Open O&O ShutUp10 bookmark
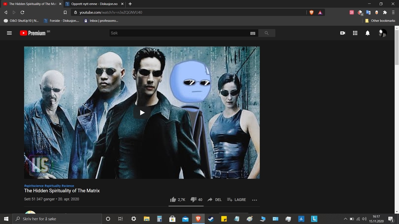This screenshot has width=399, height=224. point(21,21)
